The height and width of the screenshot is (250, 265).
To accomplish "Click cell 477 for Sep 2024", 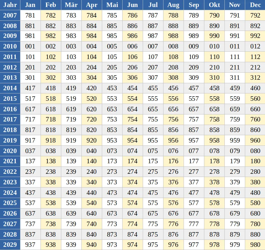I will 194,193.
